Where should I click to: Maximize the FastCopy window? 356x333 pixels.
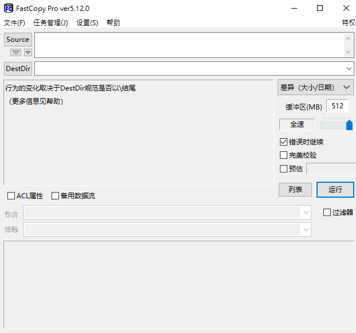320,9
